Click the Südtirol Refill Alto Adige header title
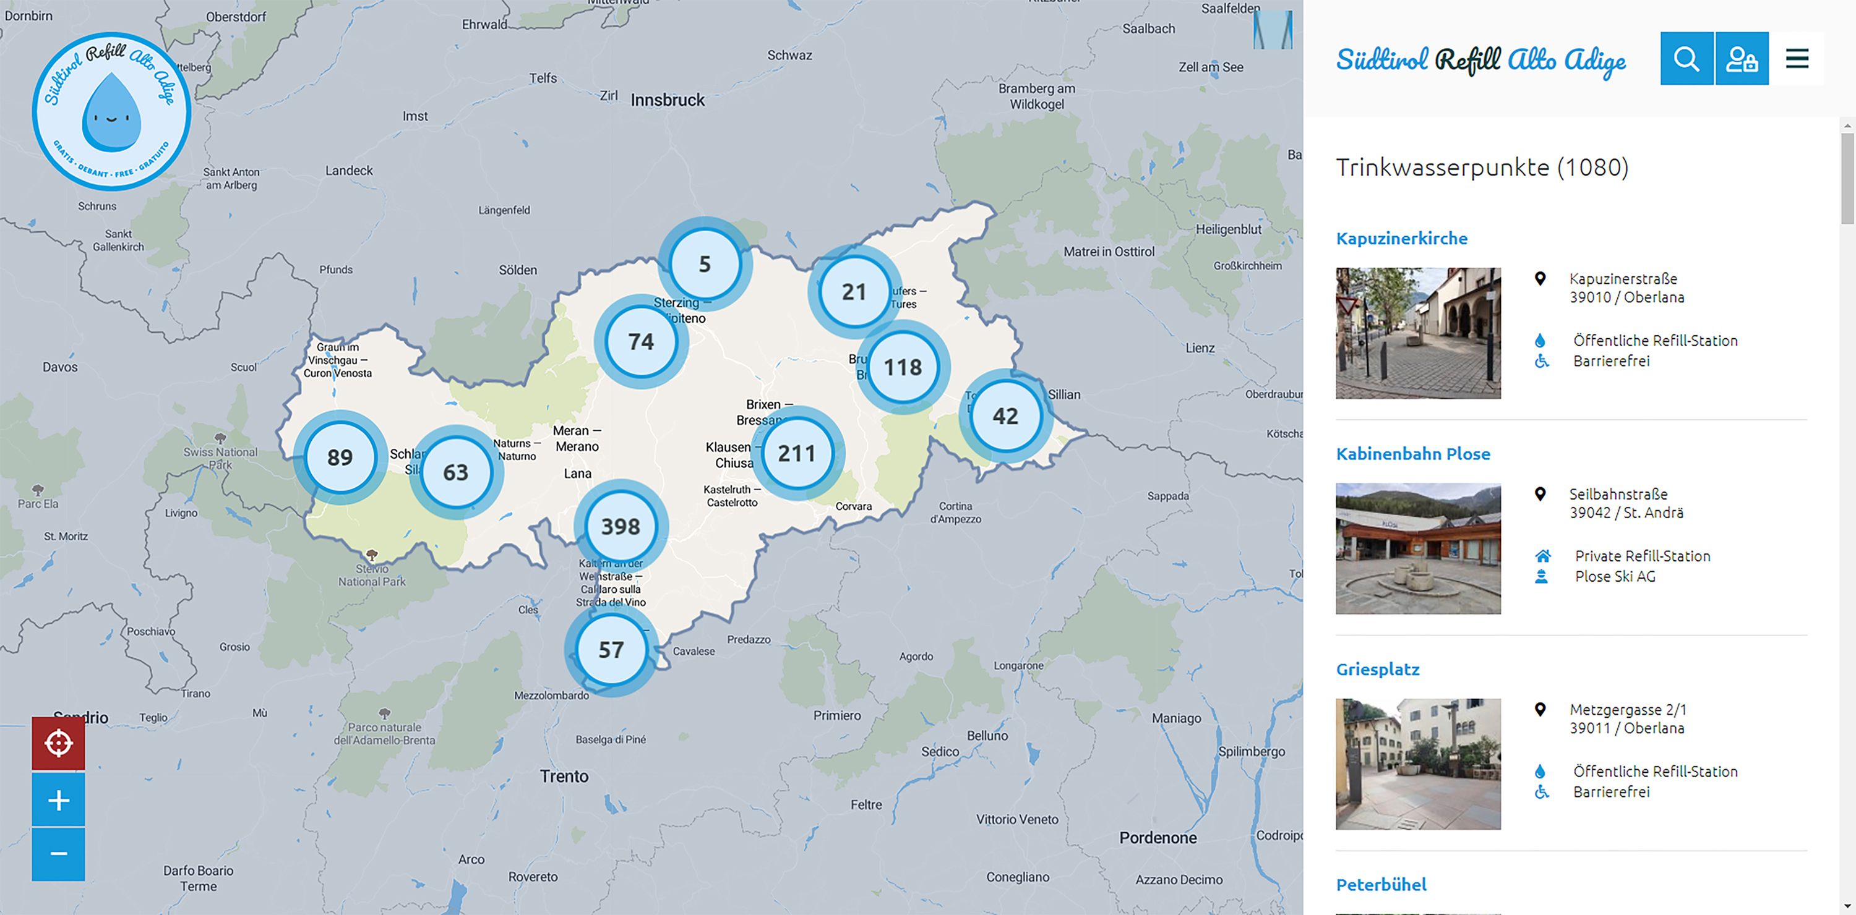The height and width of the screenshot is (915, 1856). pos(1480,61)
